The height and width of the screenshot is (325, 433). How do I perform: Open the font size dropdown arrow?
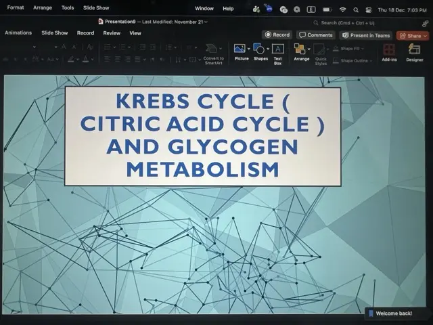coord(56,47)
